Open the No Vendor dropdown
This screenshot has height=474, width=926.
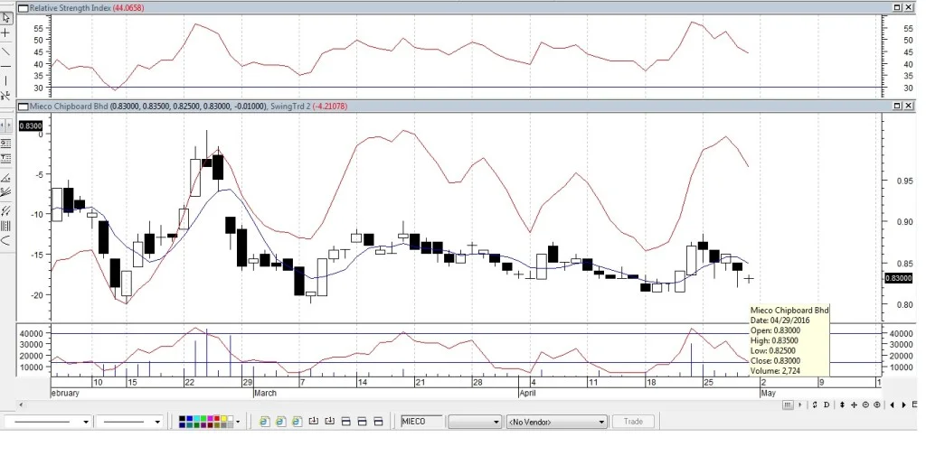557,422
